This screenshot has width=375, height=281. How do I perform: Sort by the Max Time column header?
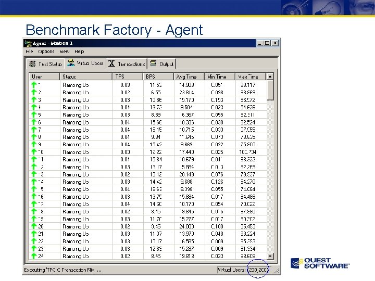coord(251,76)
